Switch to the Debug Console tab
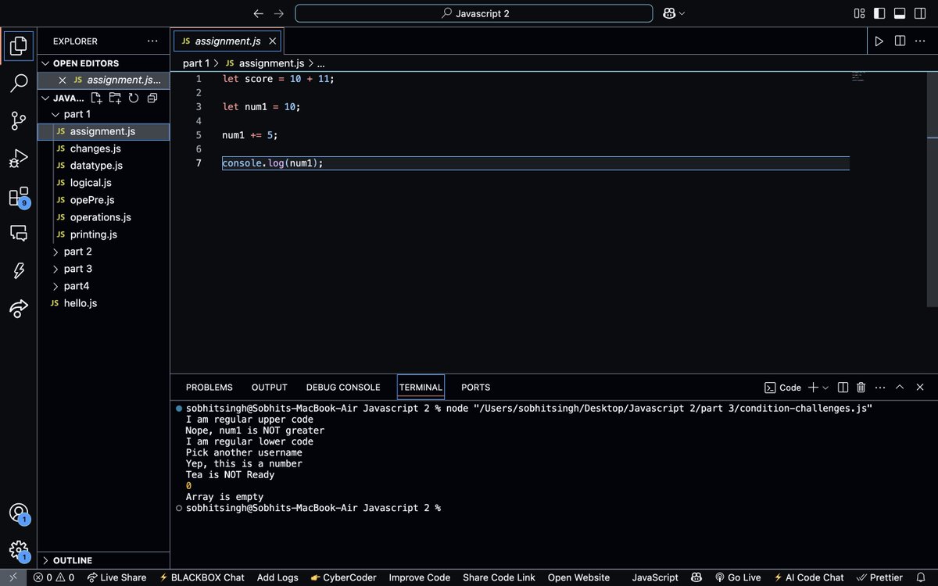This screenshot has width=938, height=586. [343, 388]
